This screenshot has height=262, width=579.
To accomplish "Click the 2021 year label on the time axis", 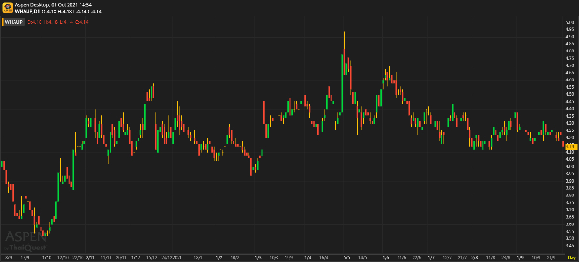I will click(x=177, y=258).
